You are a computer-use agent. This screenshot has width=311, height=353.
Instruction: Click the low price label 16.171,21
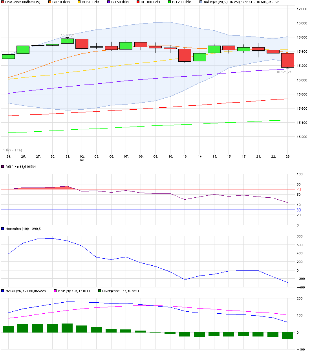pyautogui.click(x=284, y=72)
